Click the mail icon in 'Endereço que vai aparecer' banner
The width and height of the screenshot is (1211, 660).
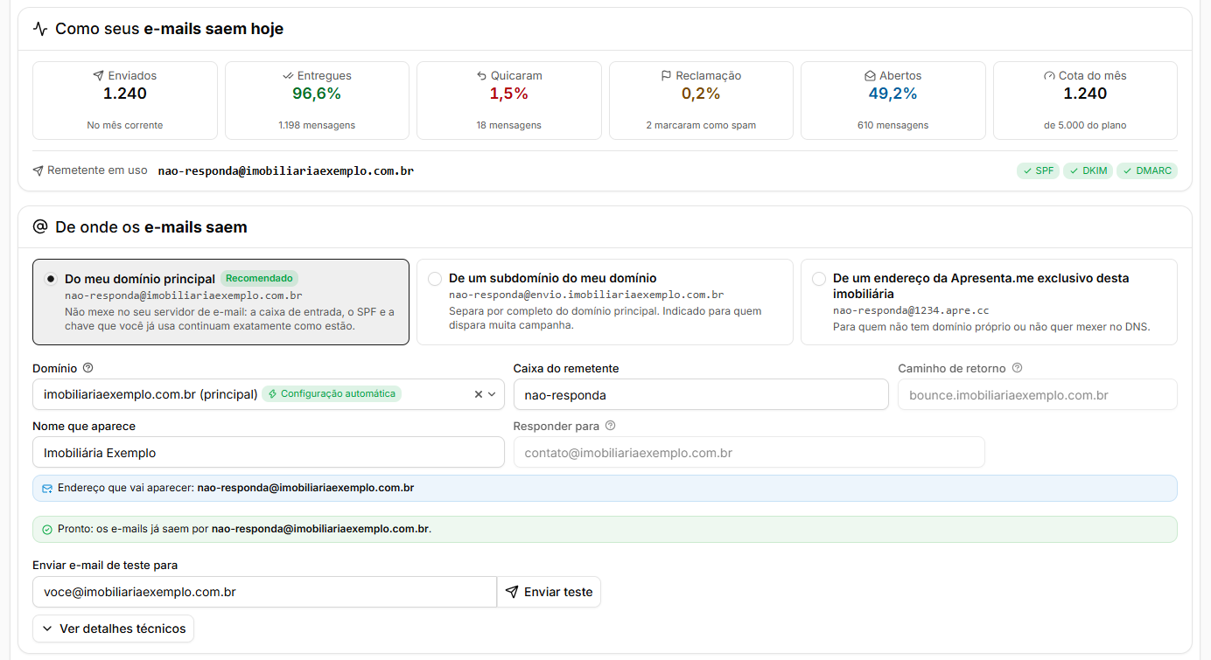pyautogui.click(x=47, y=489)
